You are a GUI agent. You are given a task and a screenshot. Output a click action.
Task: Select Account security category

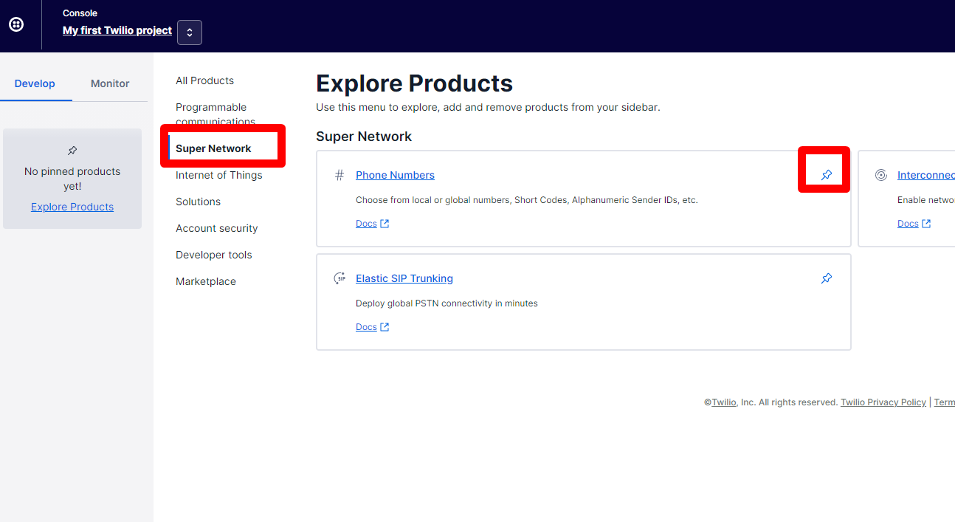pos(216,228)
